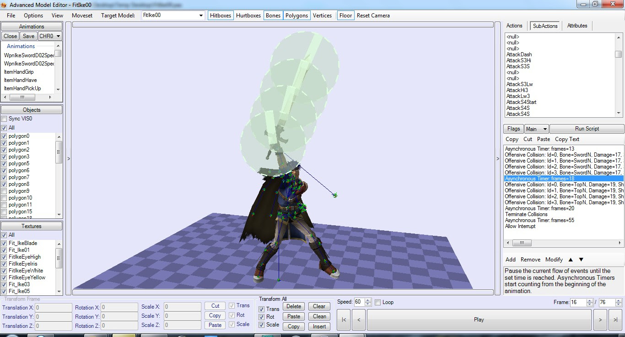Open the View menu

(x=57, y=16)
